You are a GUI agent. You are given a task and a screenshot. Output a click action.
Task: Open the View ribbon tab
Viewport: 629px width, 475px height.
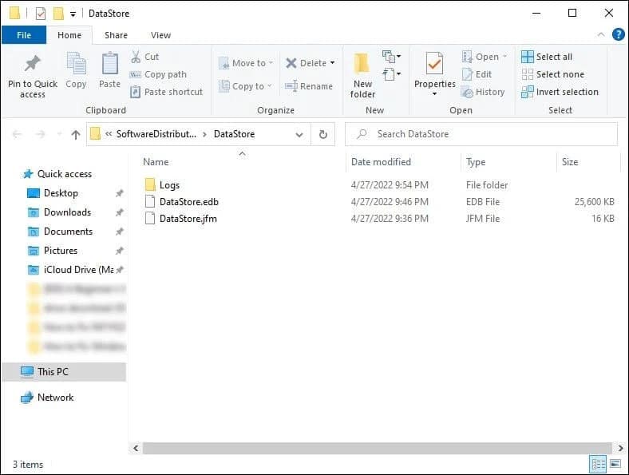[x=160, y=35]
